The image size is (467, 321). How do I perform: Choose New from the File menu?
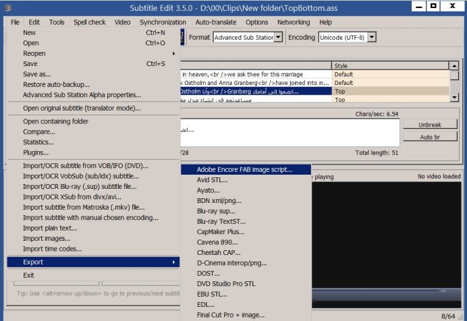pyautogui.click(x=94, y=33)
